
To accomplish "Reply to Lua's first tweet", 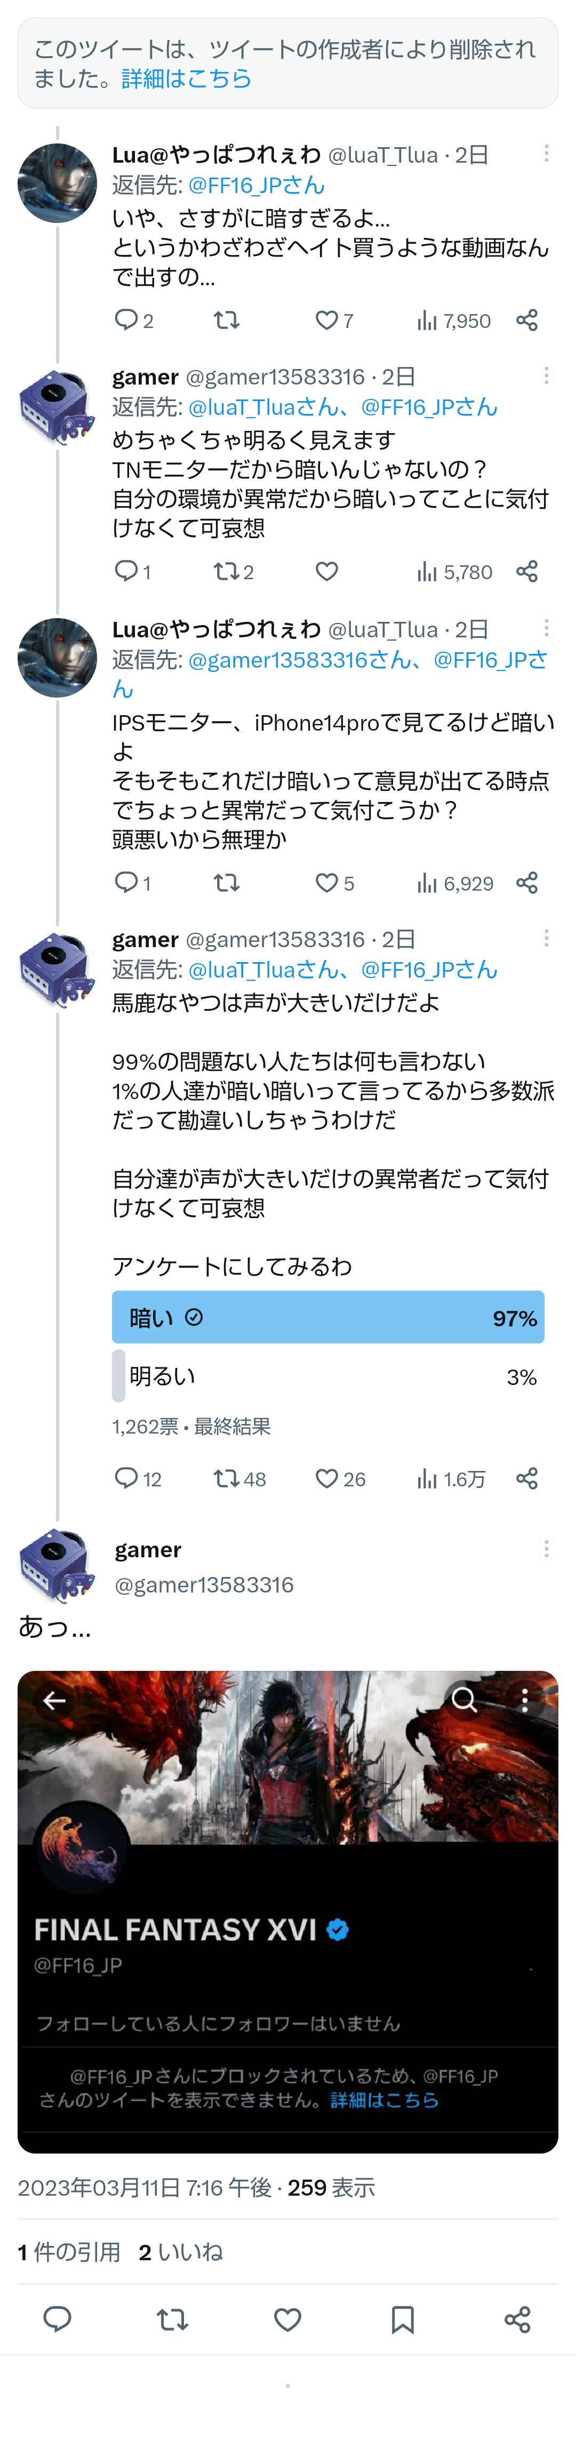I will coord(126,321).
